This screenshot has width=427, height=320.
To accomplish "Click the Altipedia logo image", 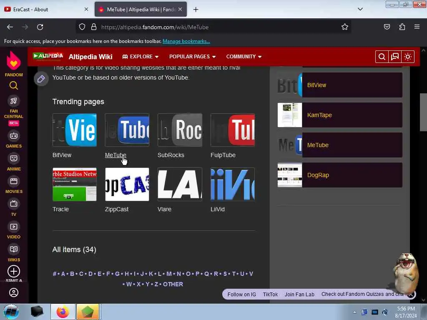I will point(48,56).
